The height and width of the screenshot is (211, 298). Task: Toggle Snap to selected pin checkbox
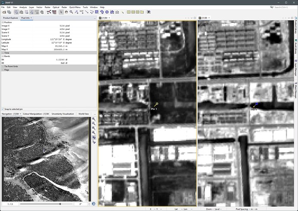coord(2,109)
